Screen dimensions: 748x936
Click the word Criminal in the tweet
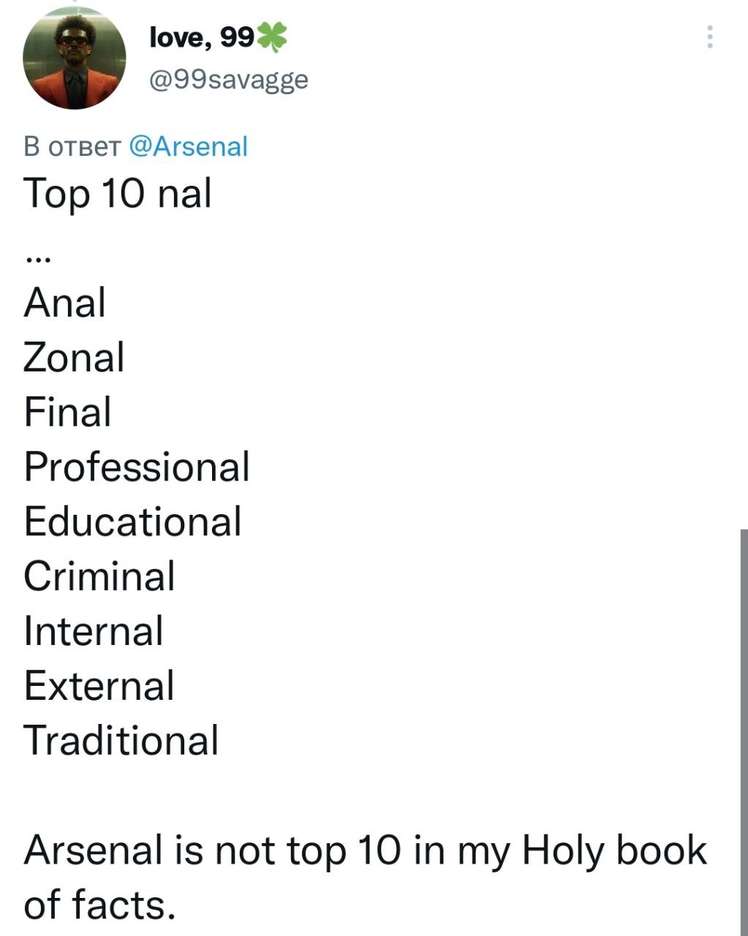pos(99,576)
